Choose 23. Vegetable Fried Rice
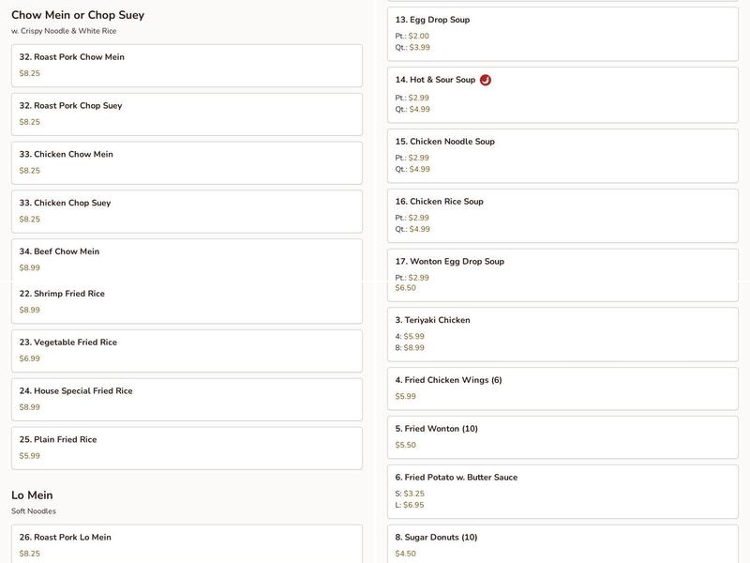 [187, 351]
